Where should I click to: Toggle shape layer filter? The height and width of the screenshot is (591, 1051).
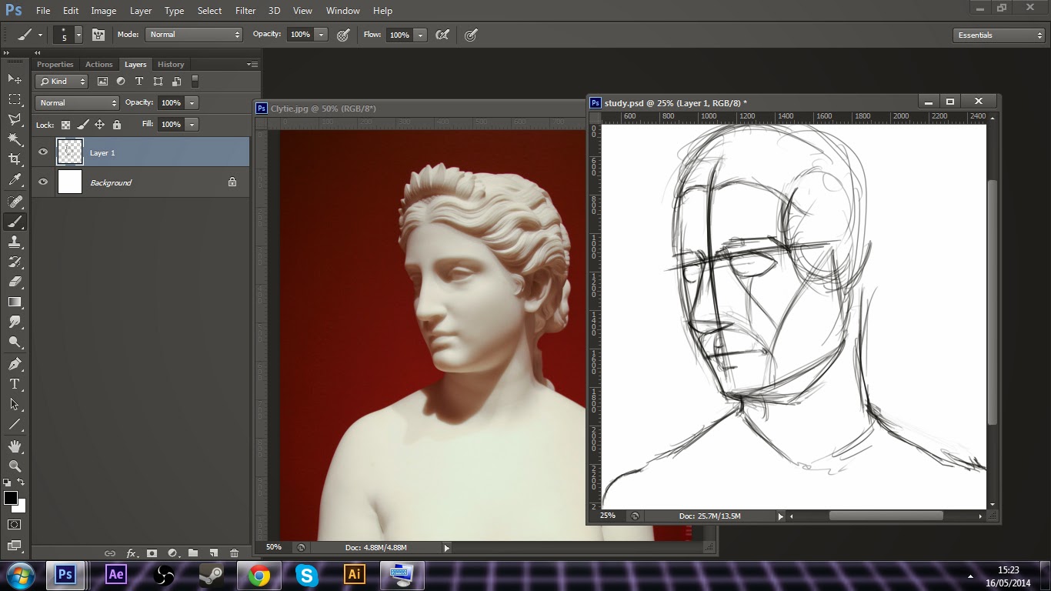[x=158, y=82]
